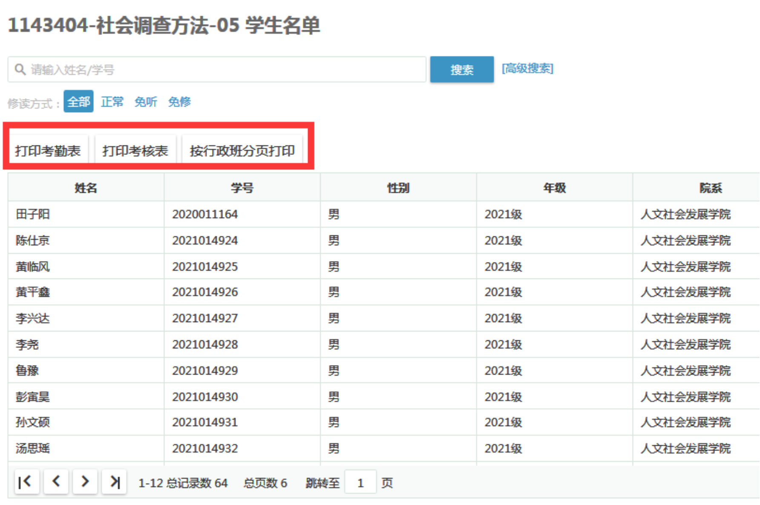Click 按行政班分页打印 button

click(242, 150)
